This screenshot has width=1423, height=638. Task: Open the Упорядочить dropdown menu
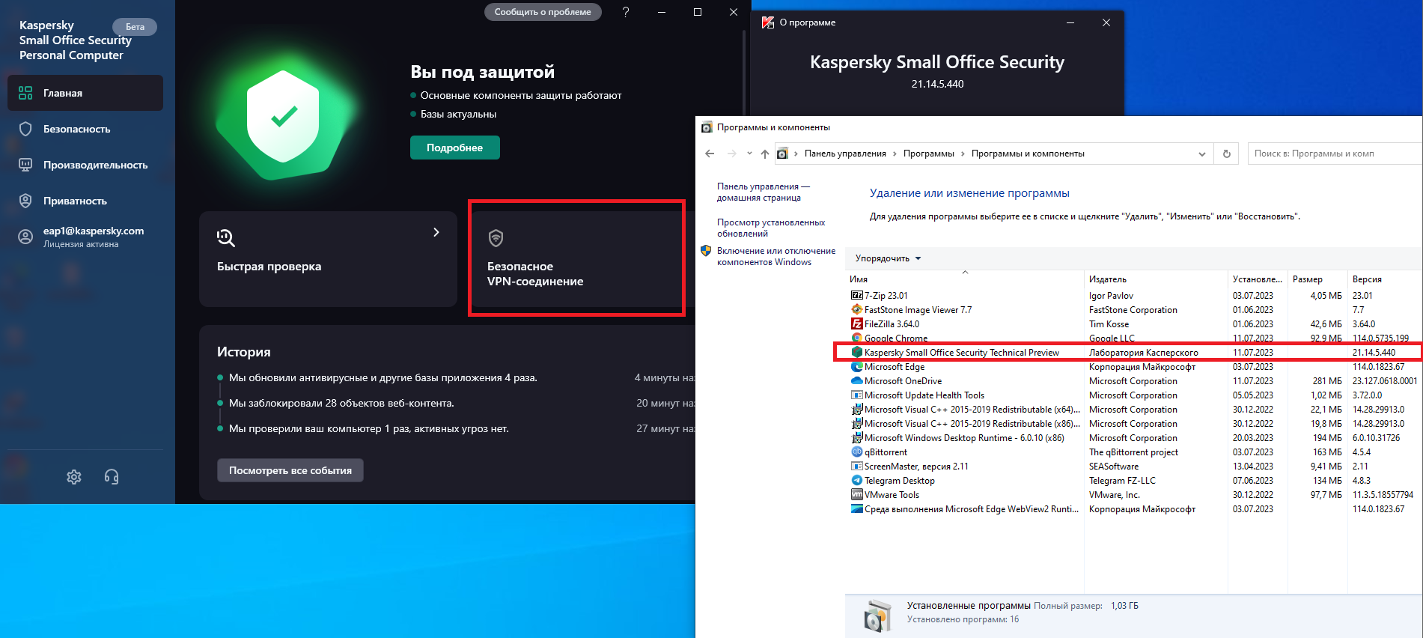point(888,258)
